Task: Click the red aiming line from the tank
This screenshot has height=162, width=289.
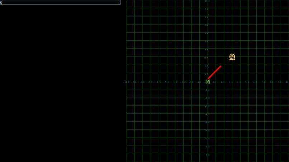Action: click(x=214, y=72)
